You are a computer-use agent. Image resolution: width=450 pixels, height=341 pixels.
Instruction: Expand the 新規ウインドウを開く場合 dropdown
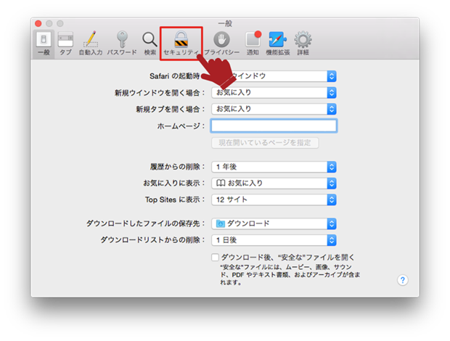tap(274, 93)
